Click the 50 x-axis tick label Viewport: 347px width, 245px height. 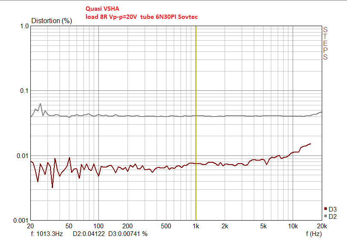[x=69, y=226]
